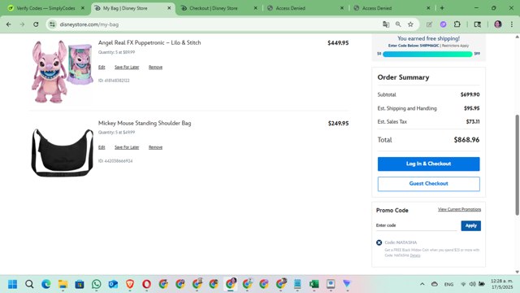The height and width of the screenshot is (293, 520).
Task: Select the My Bag Disney Store tab
Action: (125, 8)
